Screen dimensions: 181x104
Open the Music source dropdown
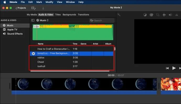(42, 20)
